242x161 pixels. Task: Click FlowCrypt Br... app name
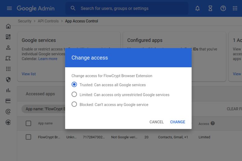pos(49,137)
